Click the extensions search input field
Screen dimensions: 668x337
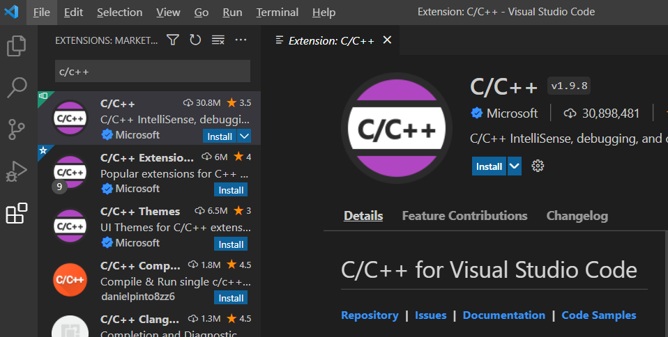point(152,71)
